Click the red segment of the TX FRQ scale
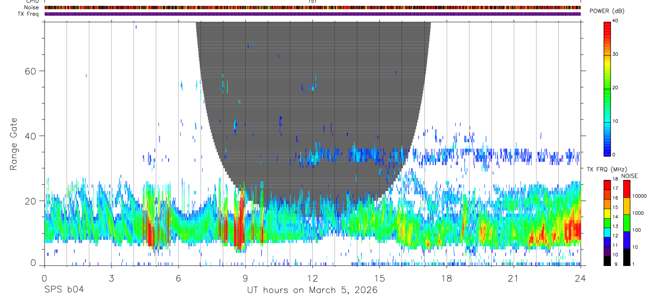The image size is (653, 301). (607, 185)
